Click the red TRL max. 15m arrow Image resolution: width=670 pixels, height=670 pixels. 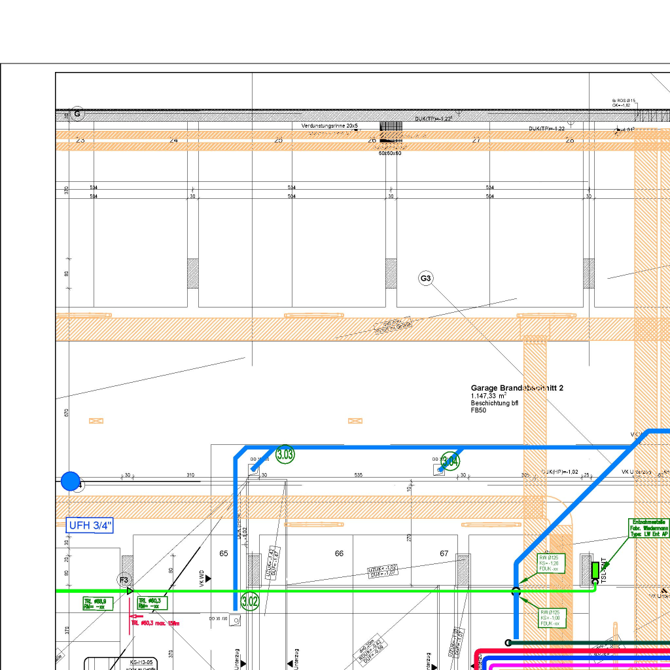pyautogui.click(x=136, y=616)
